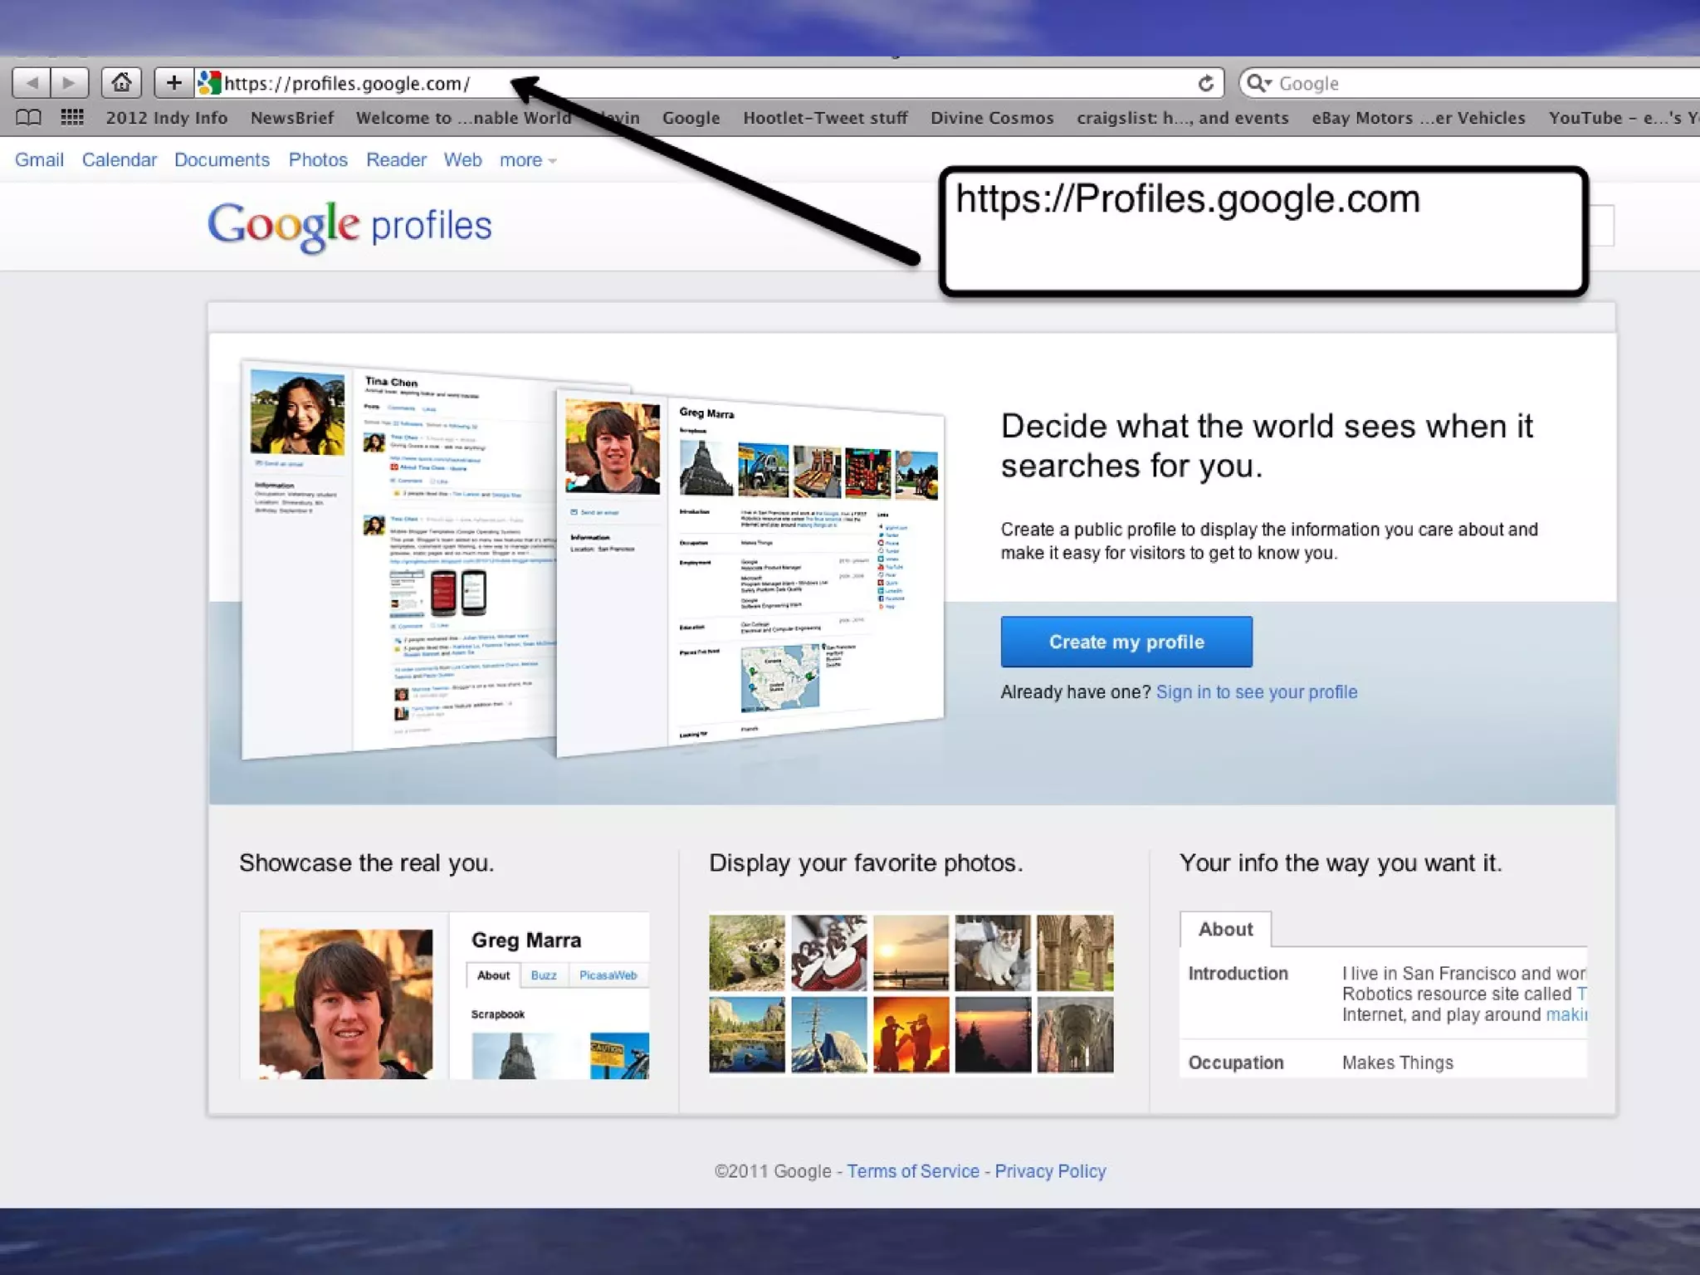Open the Gmail link
The image size is (1700, 1275).
[x=39, y=160]
